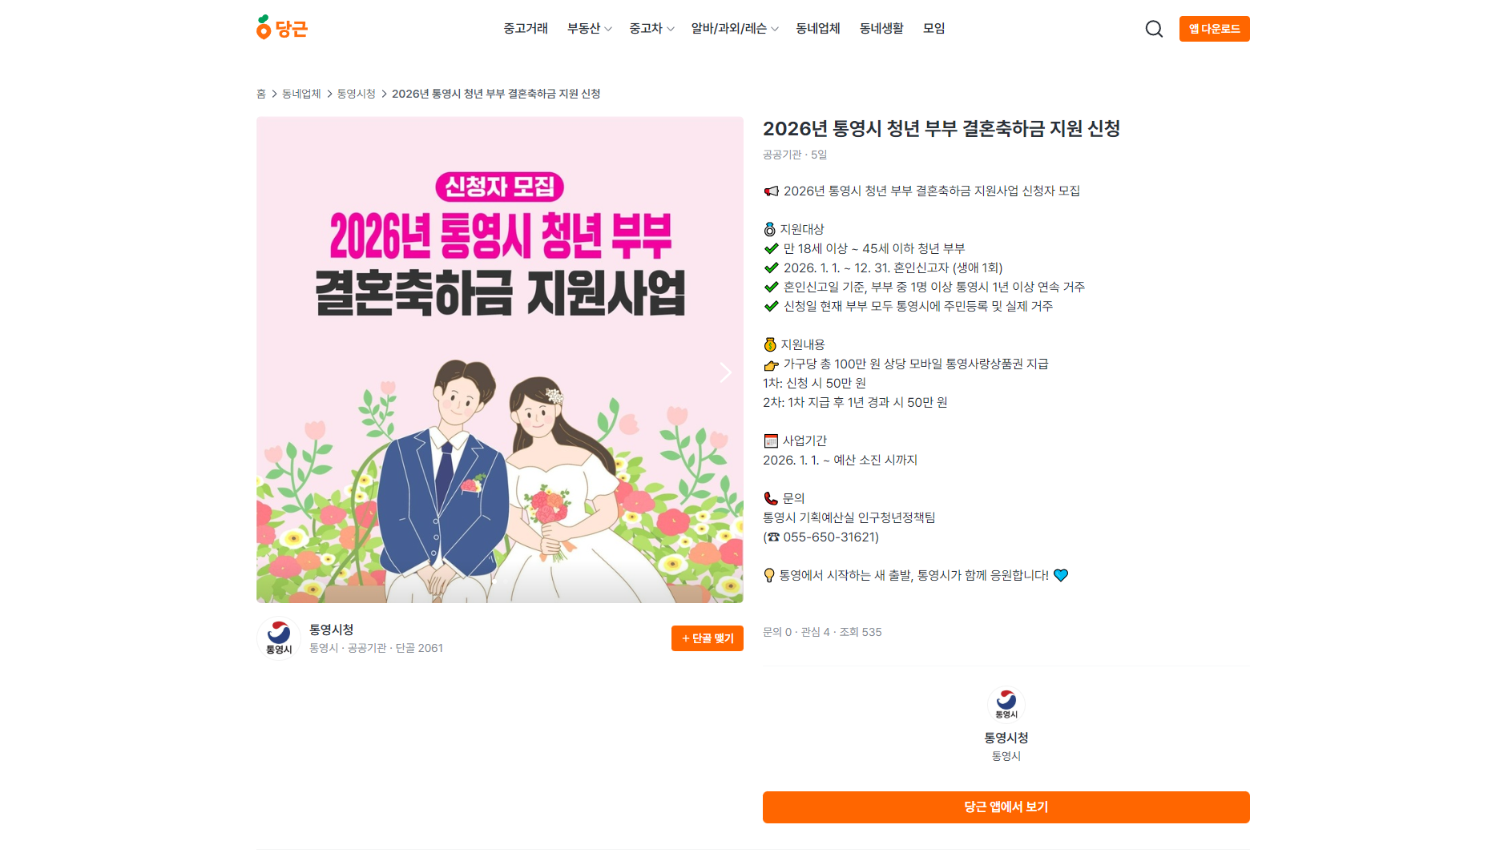Follow the 동네업체 breadcrumb link
This screenshot has width=1508, height=865.
coord(301,94)
